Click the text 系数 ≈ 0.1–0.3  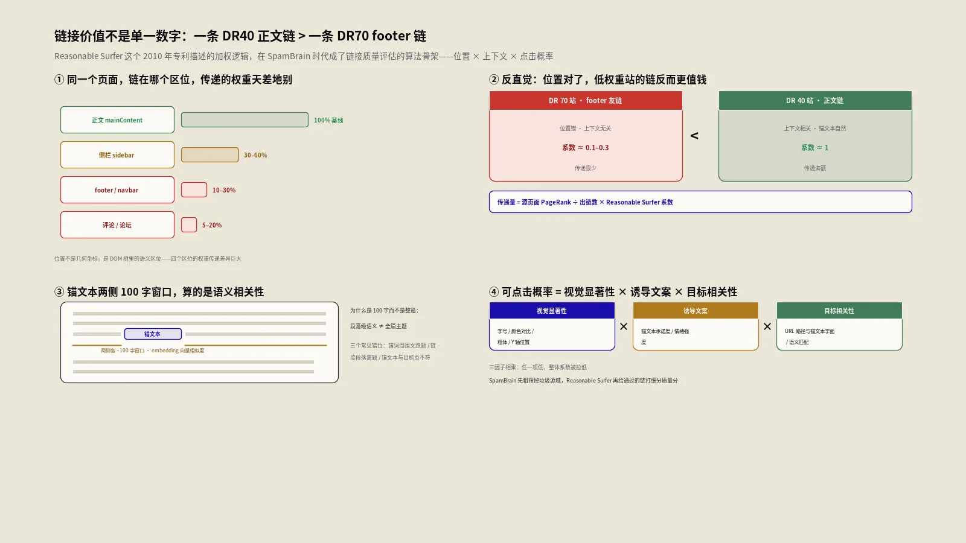click(x=585, y=148)
